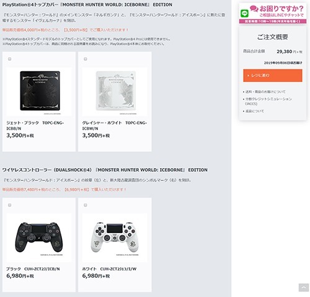Click the pink speech bubble help icon
This screenshot has width=310, height=297.
point(254,9)
